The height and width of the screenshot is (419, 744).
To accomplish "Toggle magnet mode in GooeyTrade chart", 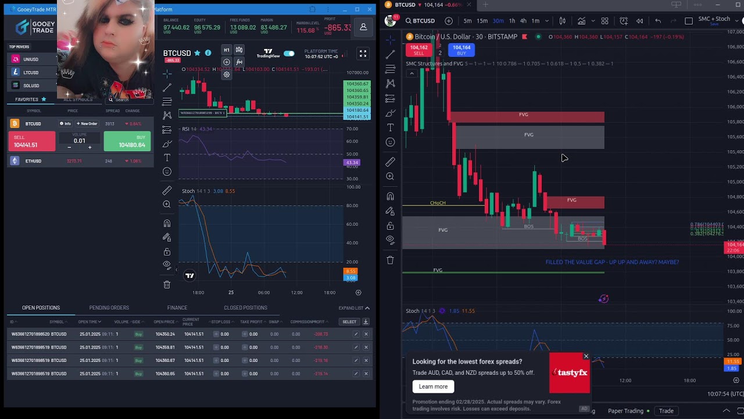I will [x=167, y=223].
